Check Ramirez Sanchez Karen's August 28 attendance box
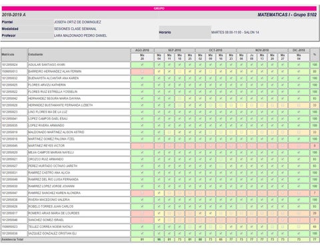This screenshot has width=320, height=247. (142, 193)
